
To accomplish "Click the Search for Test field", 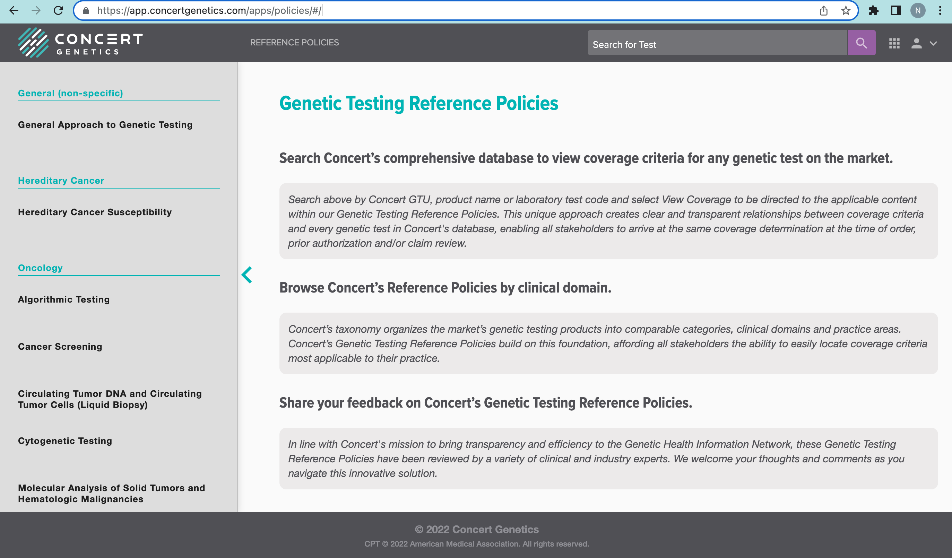I will (x=717, y=43).
